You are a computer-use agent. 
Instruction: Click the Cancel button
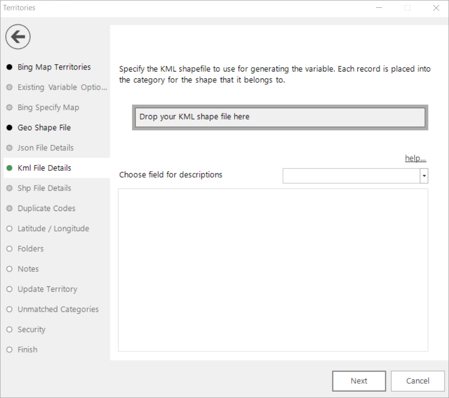click(418, 381)
